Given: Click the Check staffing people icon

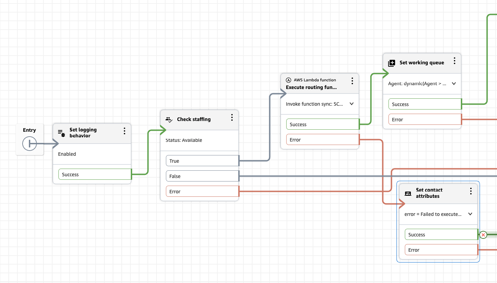Looking at the screenshot, I should pyautogui.click(x=169, y=119).
